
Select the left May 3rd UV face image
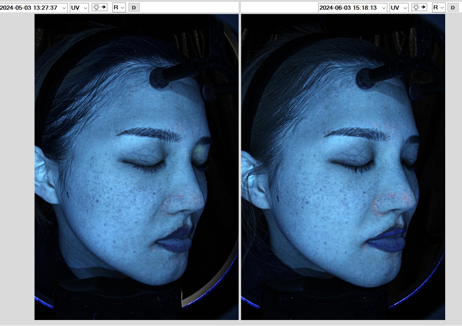pos(136,167)
